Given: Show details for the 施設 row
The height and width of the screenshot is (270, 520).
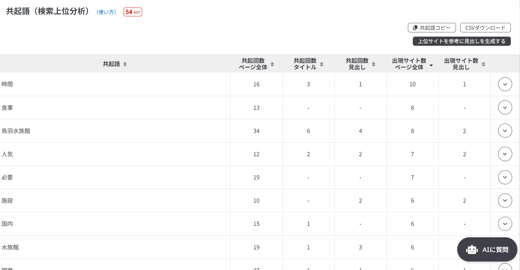Looking at the screenshot, I should (505, 200).
